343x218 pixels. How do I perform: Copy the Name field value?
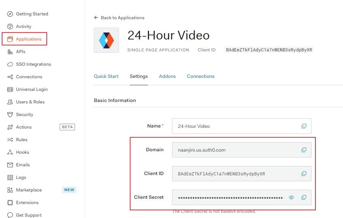(304, 126)
